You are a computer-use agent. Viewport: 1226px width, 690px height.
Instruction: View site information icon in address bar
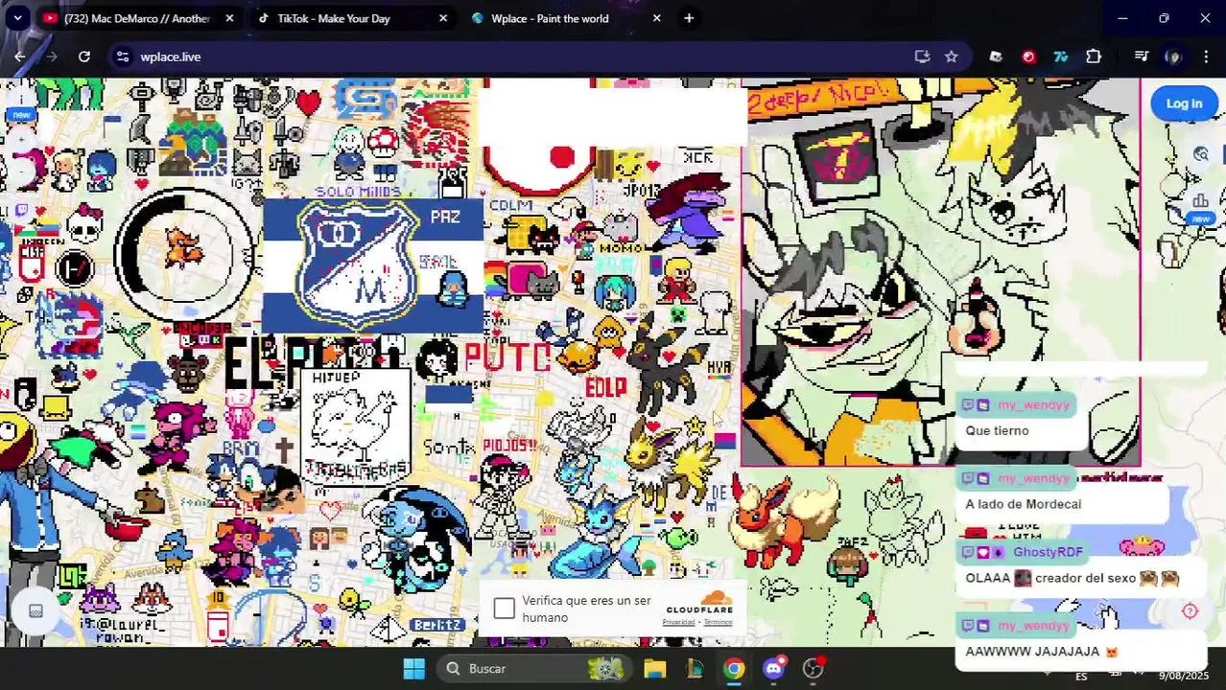coord(123,57)
